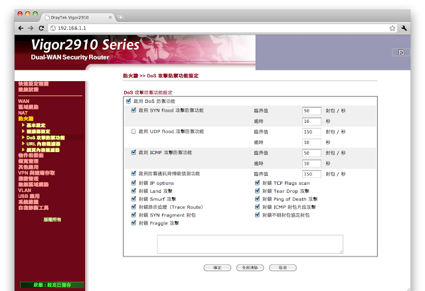Reload the router page
Image resolution: width=425 pixels, height=291 pixels.
(41, 28)
